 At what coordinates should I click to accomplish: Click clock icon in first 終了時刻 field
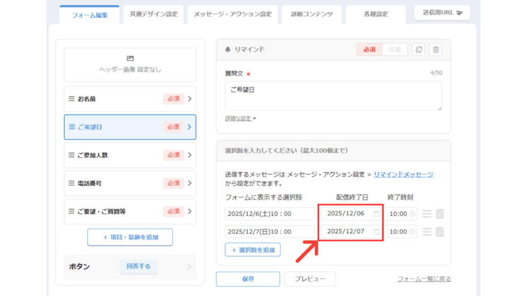(x=412, y=214)
